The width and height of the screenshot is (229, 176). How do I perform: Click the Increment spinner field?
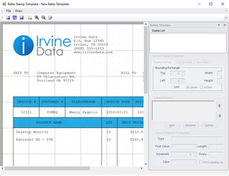184,154
